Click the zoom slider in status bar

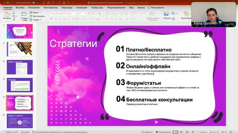[x=208, y=132]
